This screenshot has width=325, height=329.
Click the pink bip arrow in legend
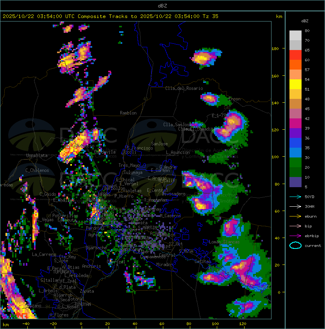tap(295, 226)
